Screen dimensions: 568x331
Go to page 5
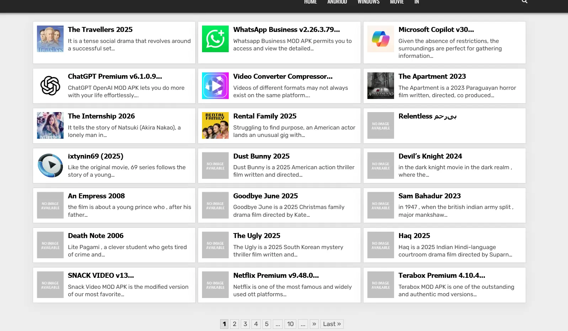click(x=266, y=324)
